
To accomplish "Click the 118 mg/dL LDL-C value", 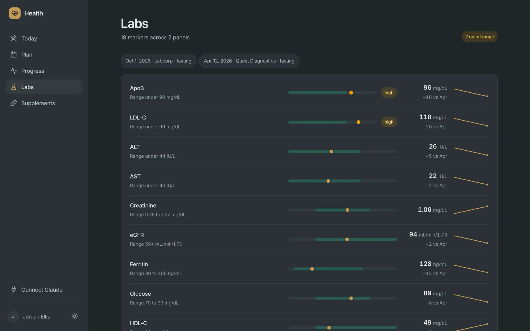I will (433, 117).
